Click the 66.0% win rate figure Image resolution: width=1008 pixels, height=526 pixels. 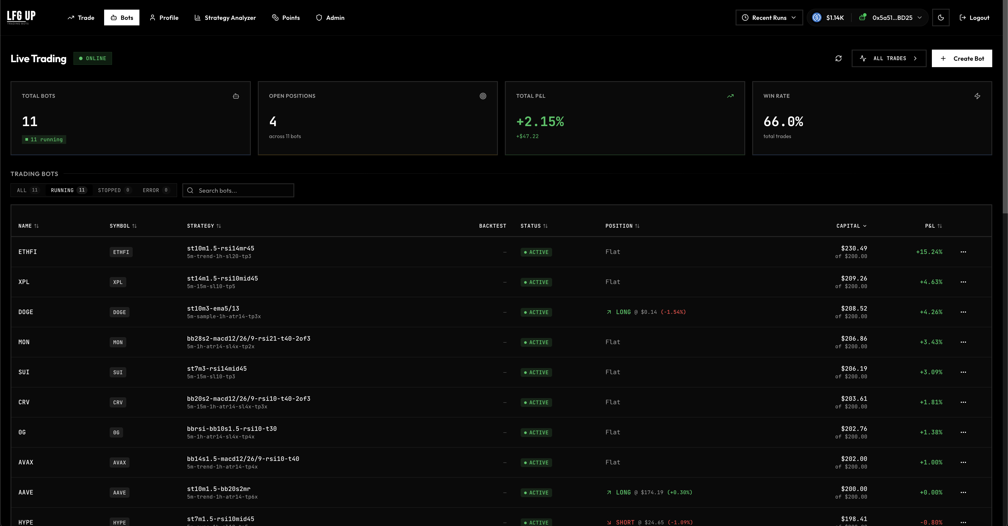(x=783, y=121)
